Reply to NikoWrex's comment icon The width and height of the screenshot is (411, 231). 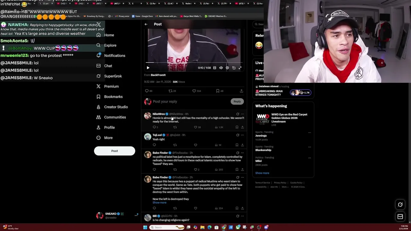pyautogui.click(x=154, y=127)
